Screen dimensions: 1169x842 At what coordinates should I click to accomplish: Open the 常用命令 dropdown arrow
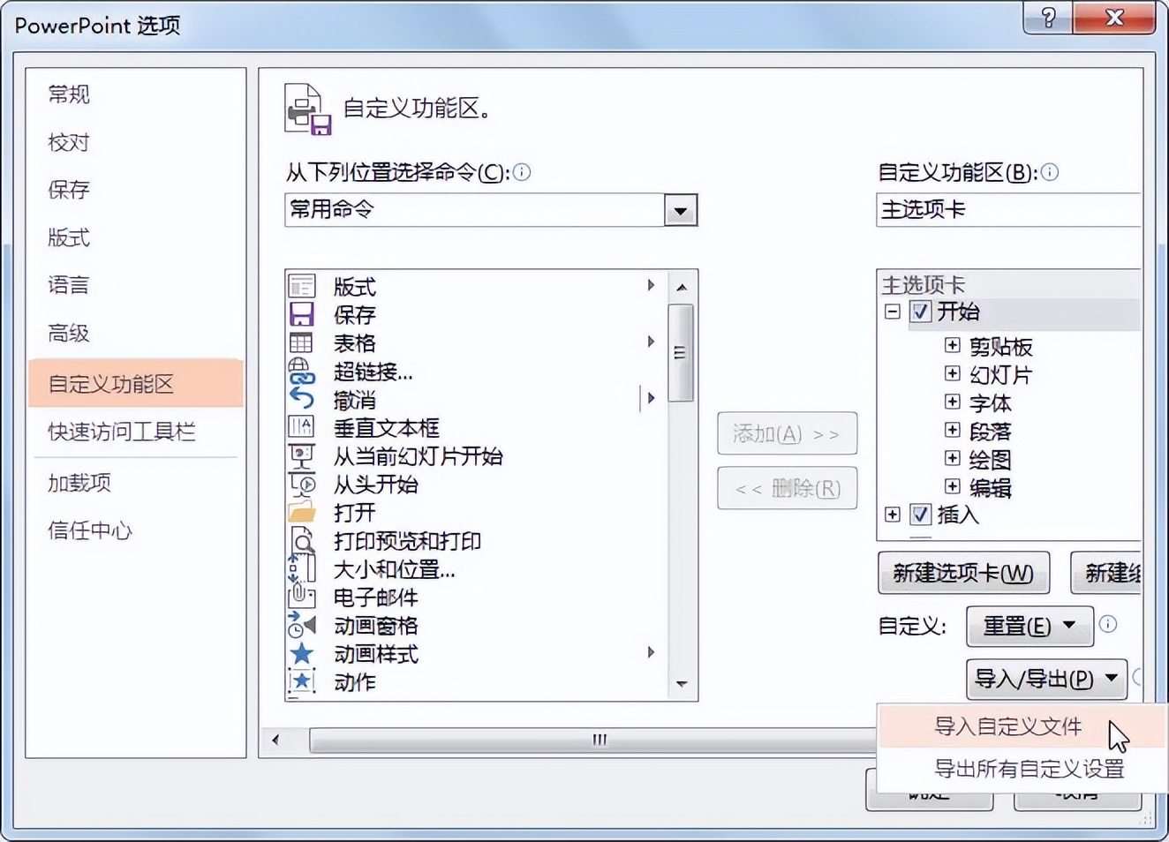point(681,211)
